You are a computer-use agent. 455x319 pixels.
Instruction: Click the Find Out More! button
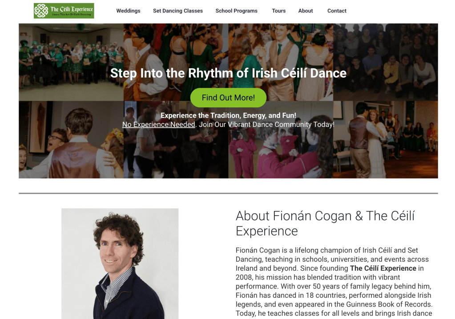click(228, 98)
